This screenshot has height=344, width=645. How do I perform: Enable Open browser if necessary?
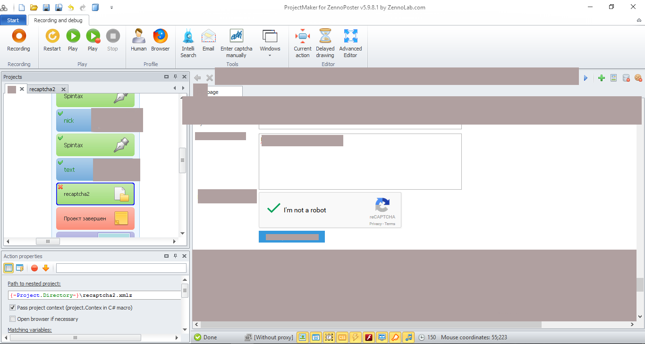[13, 319]
